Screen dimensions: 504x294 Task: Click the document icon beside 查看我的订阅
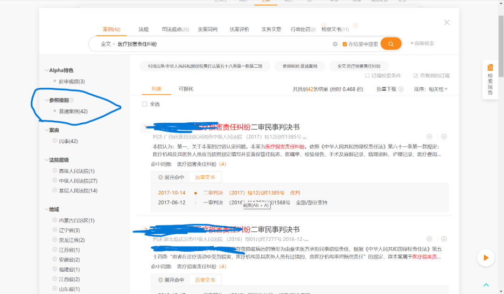click(x=415, y=75)
